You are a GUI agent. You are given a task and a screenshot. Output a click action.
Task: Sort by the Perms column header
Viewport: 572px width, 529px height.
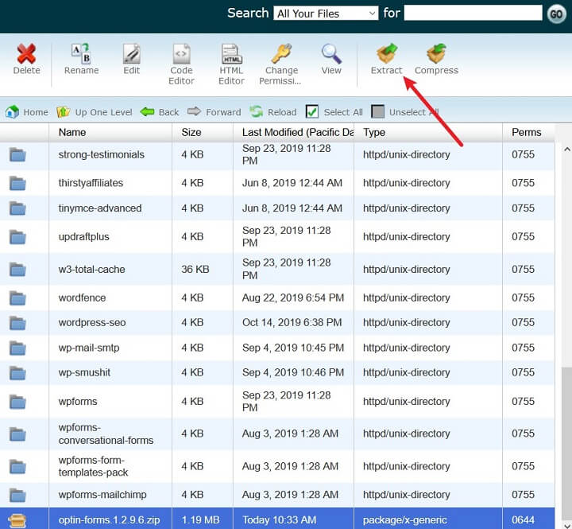pos(526,132)
